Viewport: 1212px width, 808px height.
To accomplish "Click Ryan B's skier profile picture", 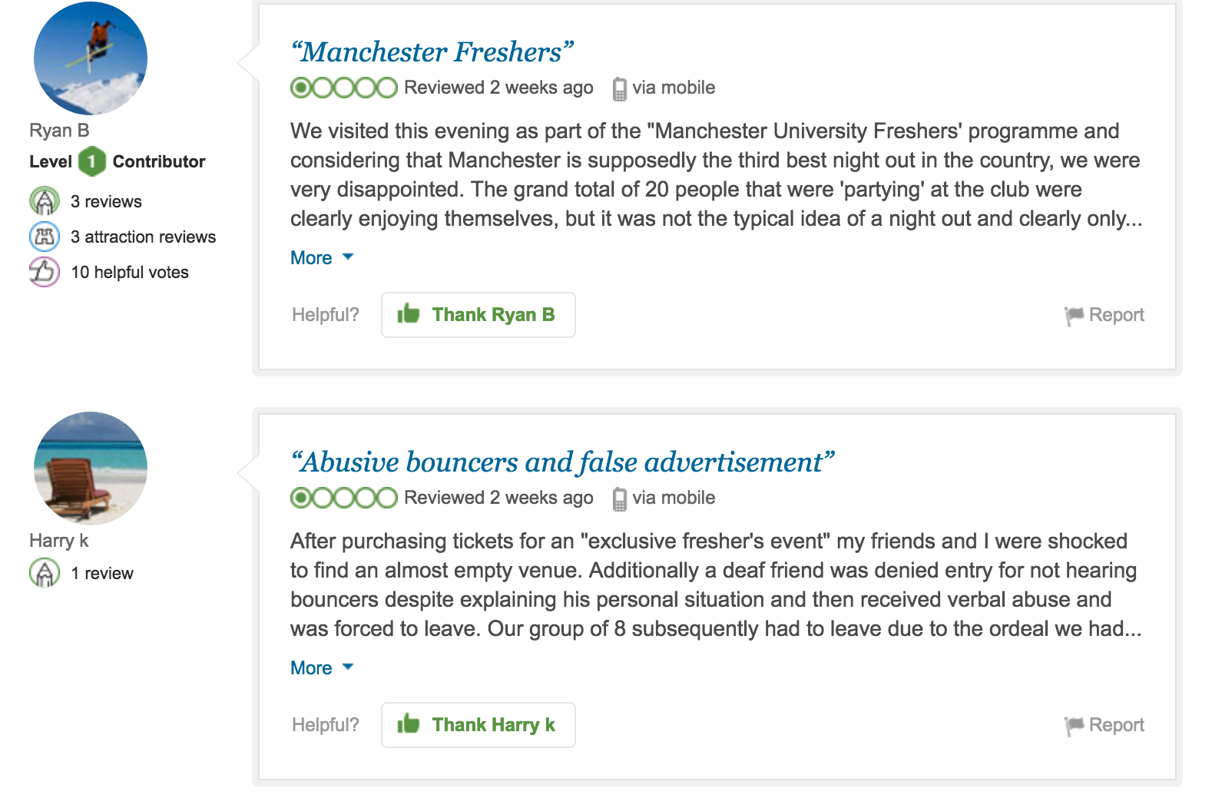I will pyautogui.click(x=91, y=58).
